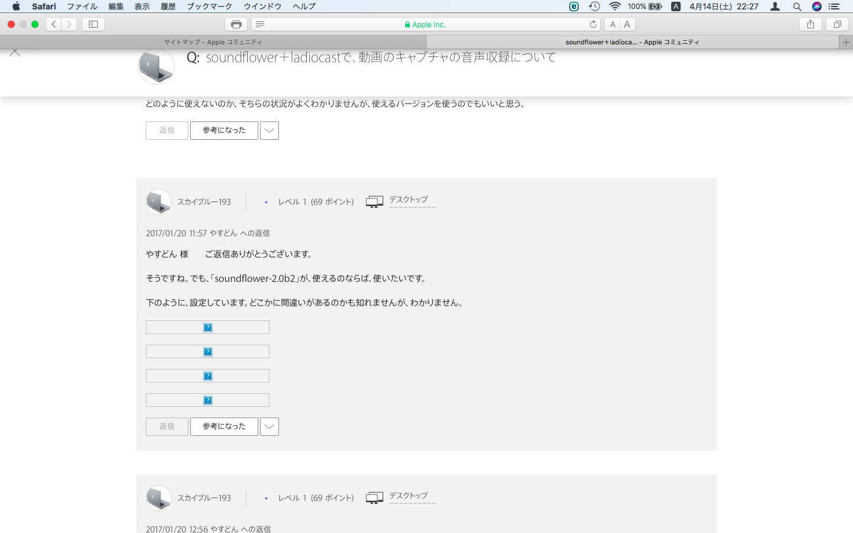
Task: Click the topmost missing-image placeholder in the 11:57 reply
Action: pos(207,327)
